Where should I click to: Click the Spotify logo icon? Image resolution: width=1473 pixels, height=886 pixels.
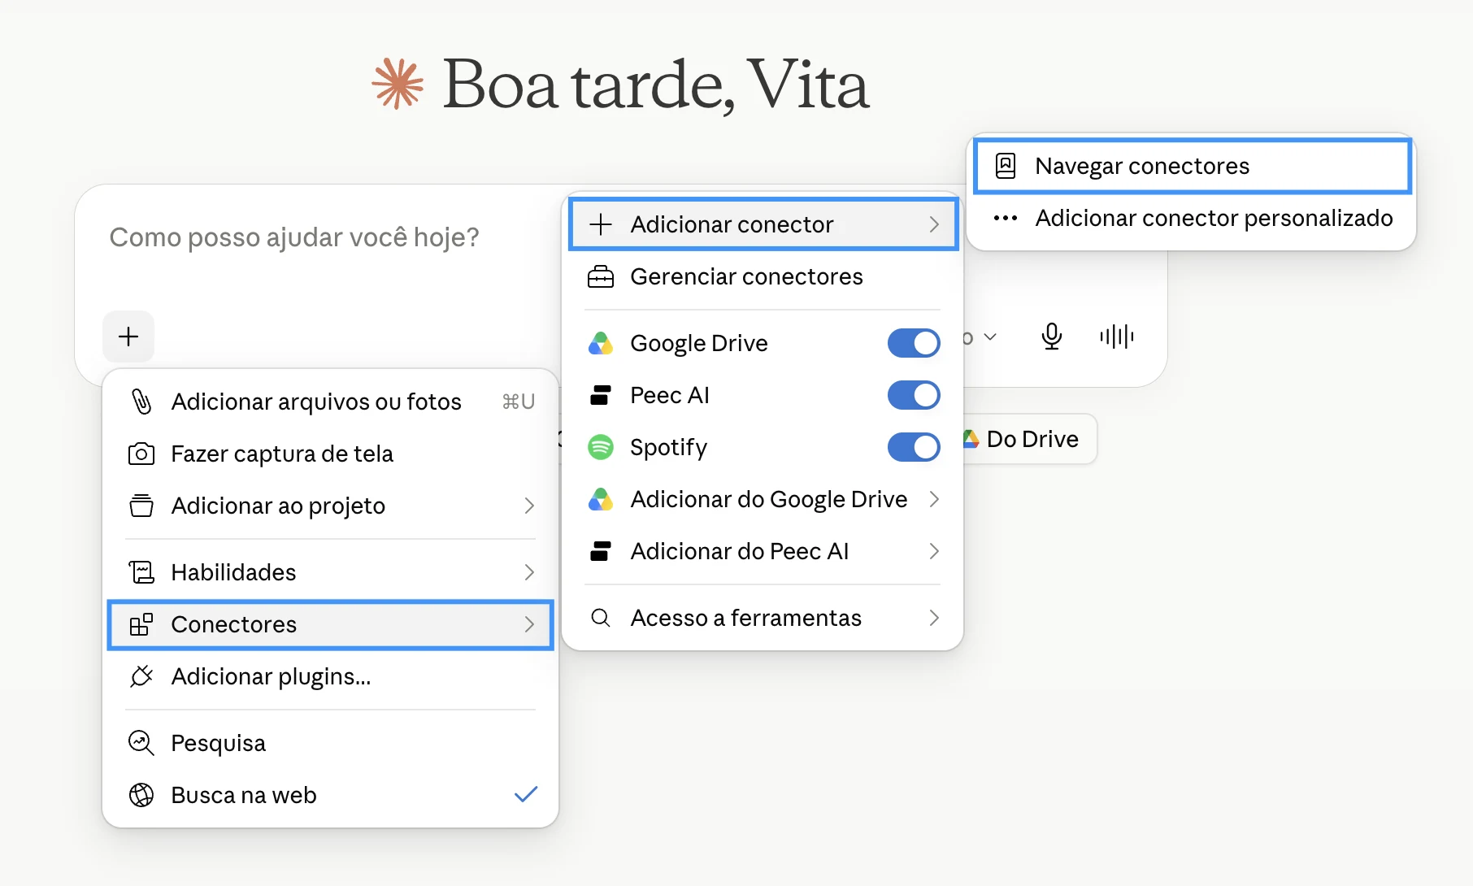[601, 447]
